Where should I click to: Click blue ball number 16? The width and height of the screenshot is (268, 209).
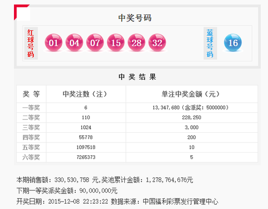[233, 42]
